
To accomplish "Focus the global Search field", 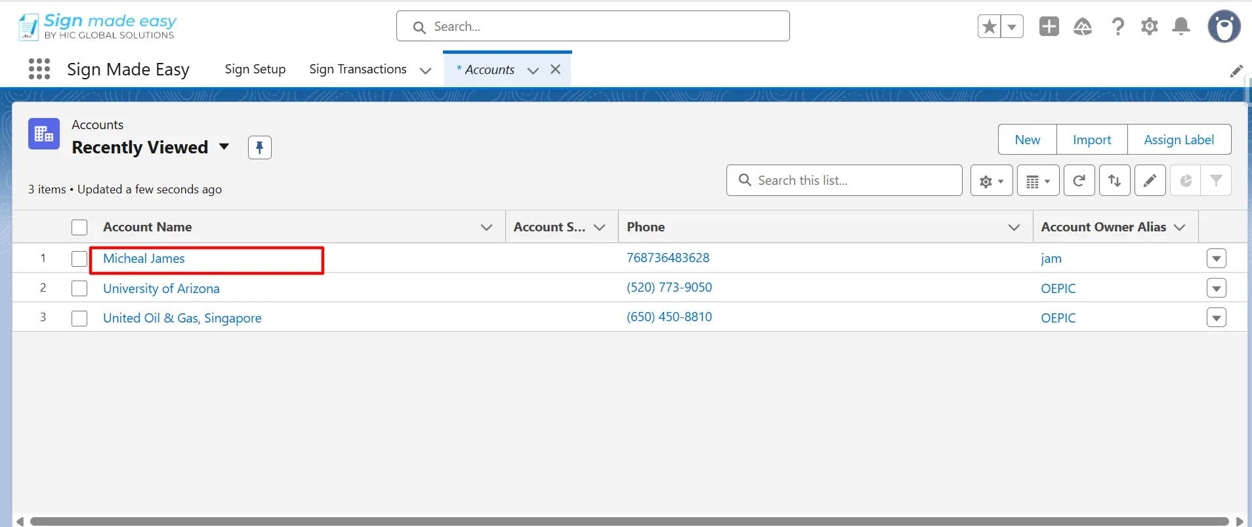I will tap(593, 26).
